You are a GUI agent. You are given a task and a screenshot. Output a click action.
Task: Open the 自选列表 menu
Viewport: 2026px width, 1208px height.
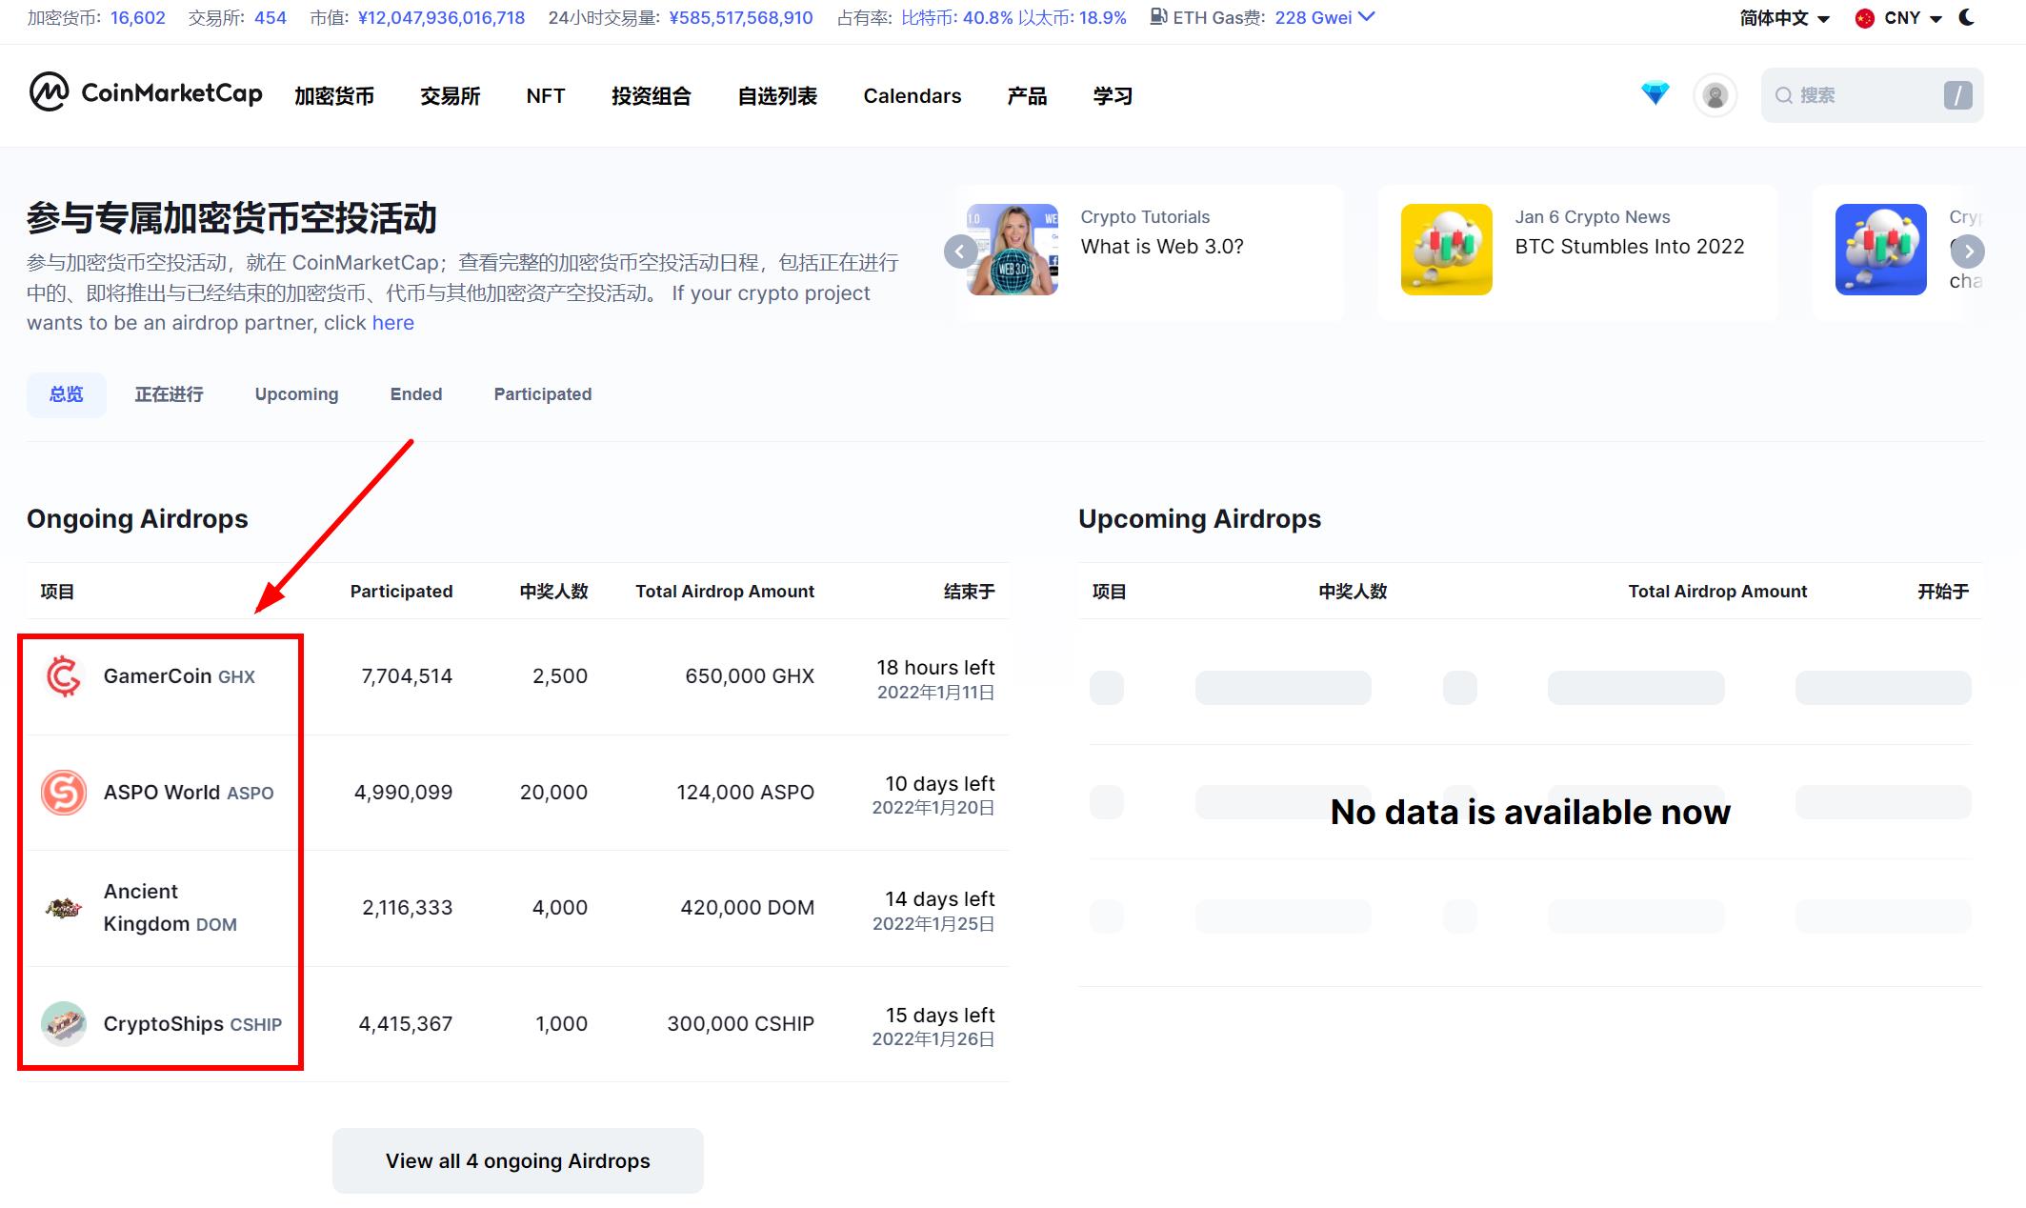point(777,96)
